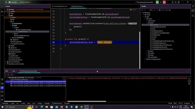Screen dimensions: 195x109
Task: Open the Project view selector dropdown
Action: tap(8, 6)
